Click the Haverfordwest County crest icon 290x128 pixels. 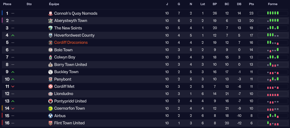[x=50, y=35]
